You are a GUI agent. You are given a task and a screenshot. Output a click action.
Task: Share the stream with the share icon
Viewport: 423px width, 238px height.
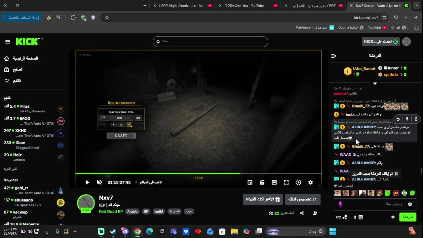click(x=302, y=213)
